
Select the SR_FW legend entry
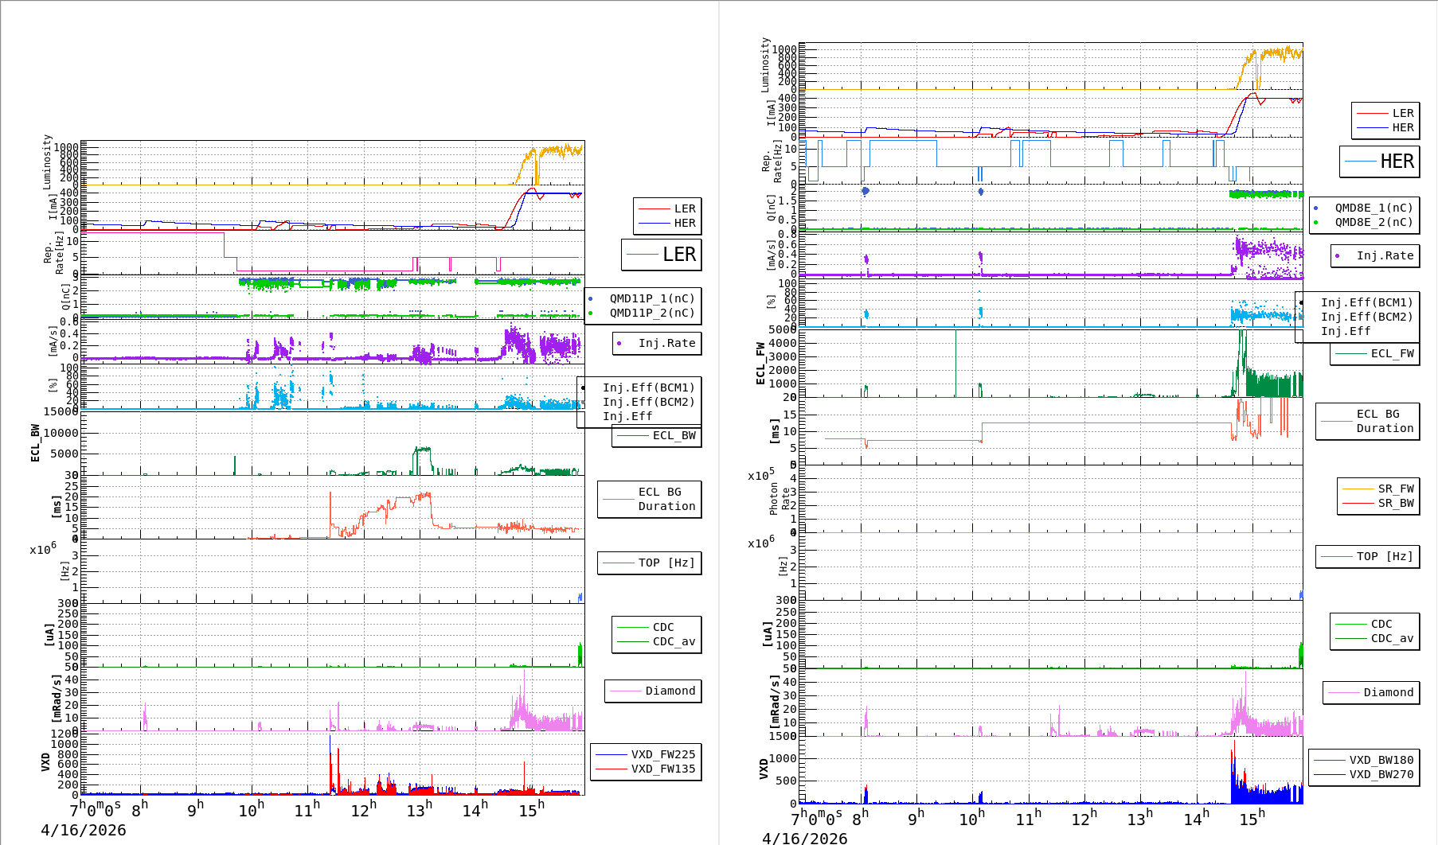[1396, 489]
